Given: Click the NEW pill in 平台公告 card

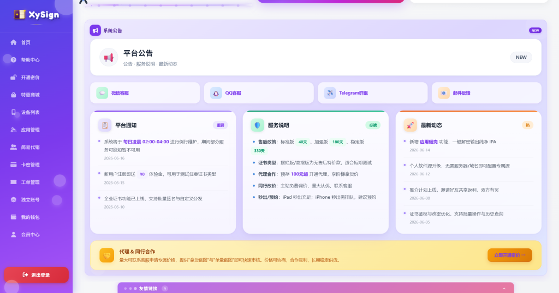Looking at the screenshot, I should point(521,57).
